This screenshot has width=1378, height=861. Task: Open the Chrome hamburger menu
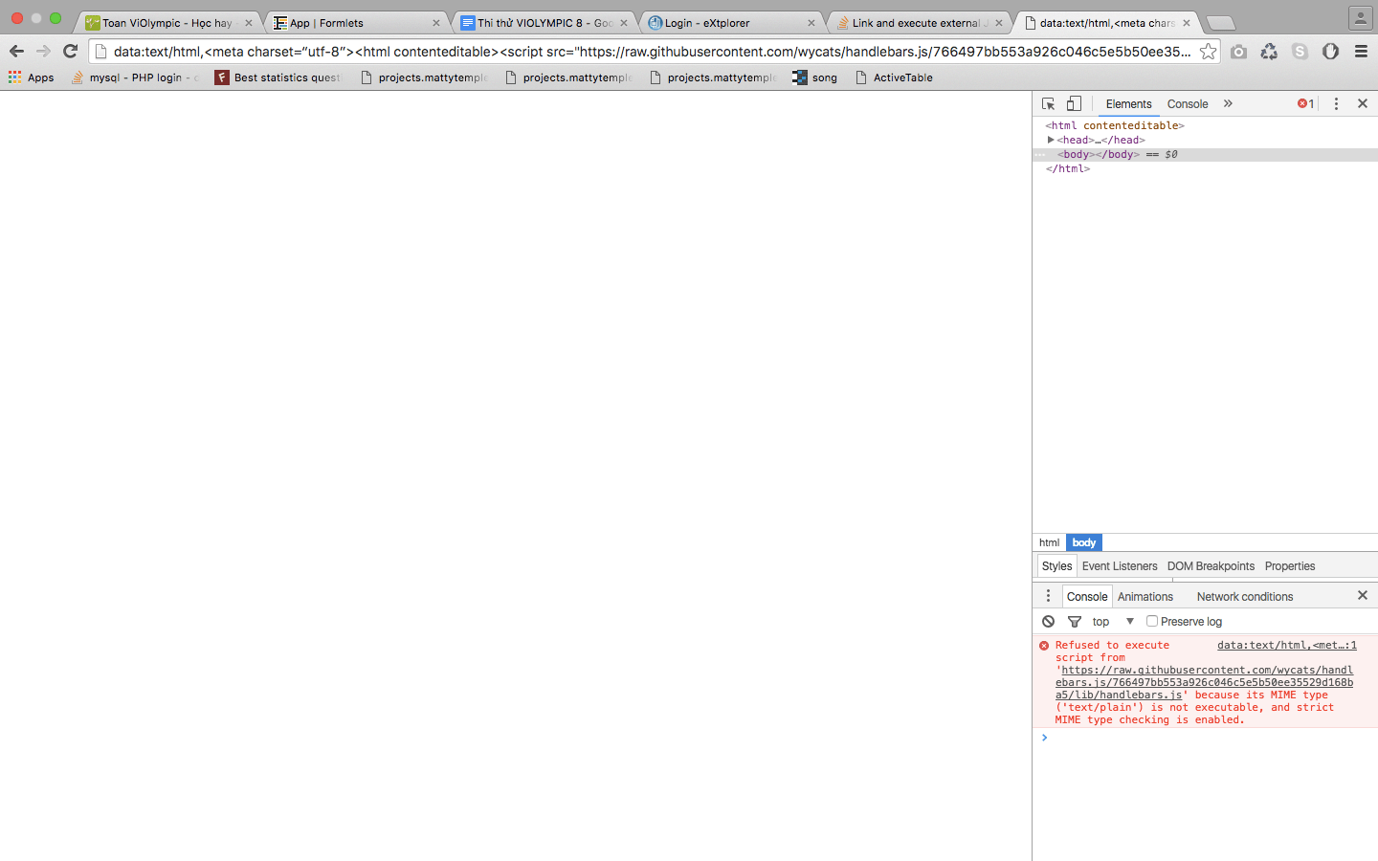tap(1361, 52)
